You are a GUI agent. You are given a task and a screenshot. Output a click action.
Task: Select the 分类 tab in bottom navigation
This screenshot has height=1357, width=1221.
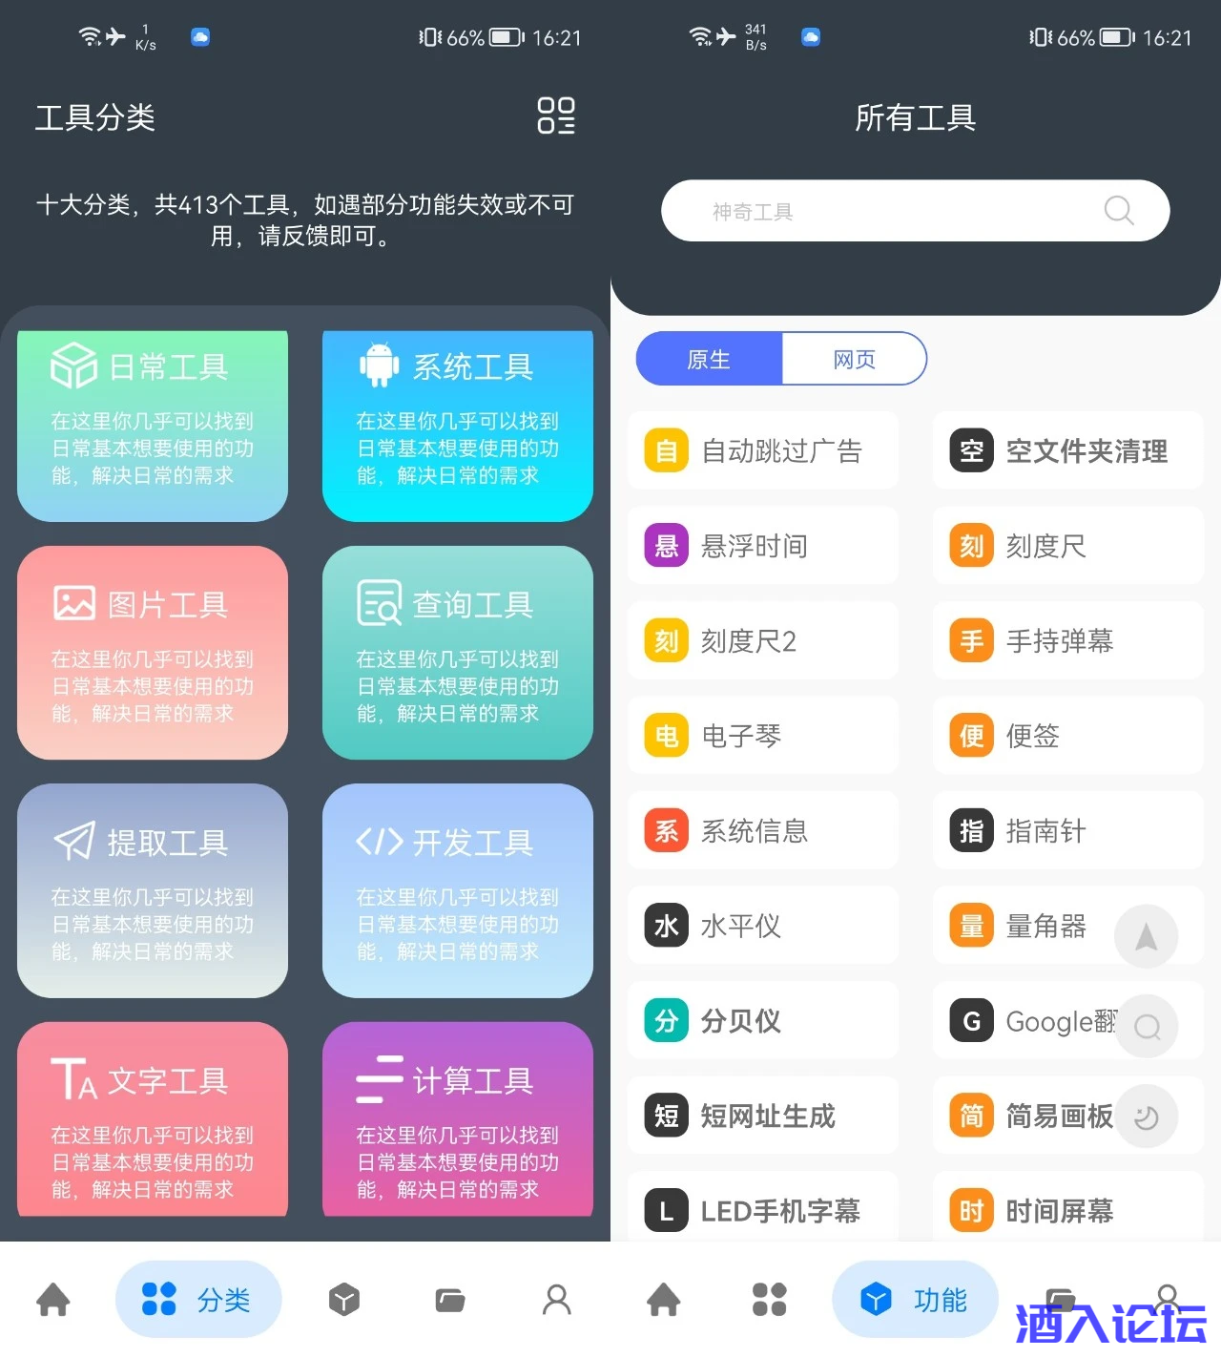198,1299
